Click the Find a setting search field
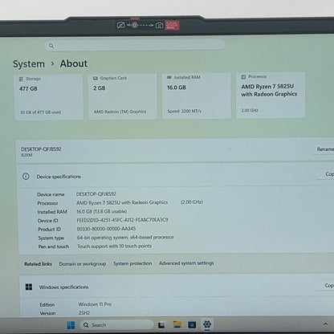 coord(135,46)
